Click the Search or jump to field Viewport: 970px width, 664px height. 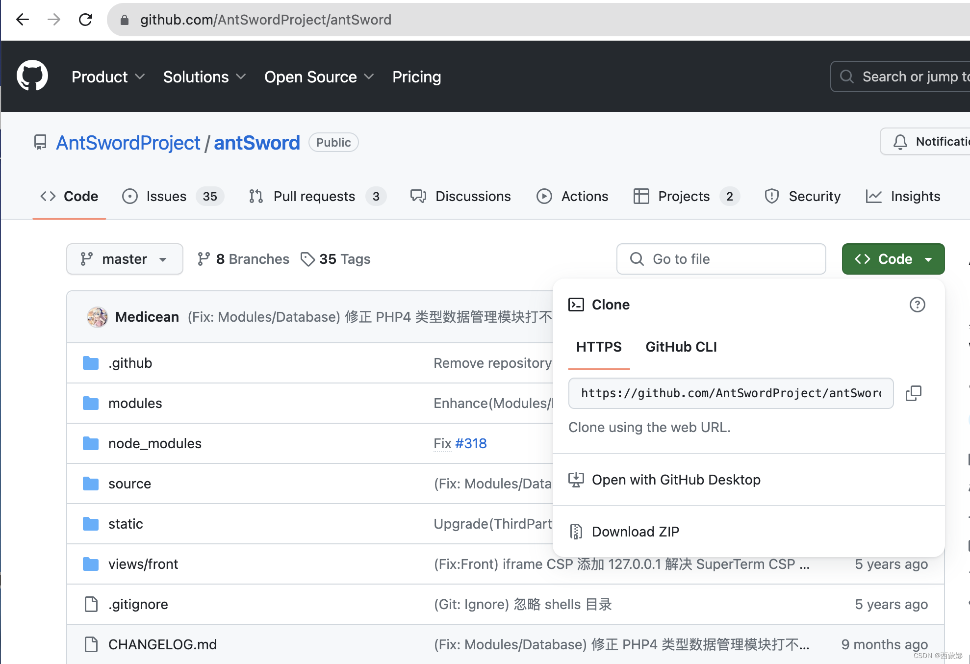[x=900, y=77]
